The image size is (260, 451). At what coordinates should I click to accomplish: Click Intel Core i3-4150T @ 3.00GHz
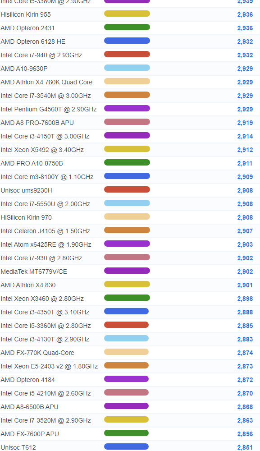(x=45, y=136)
